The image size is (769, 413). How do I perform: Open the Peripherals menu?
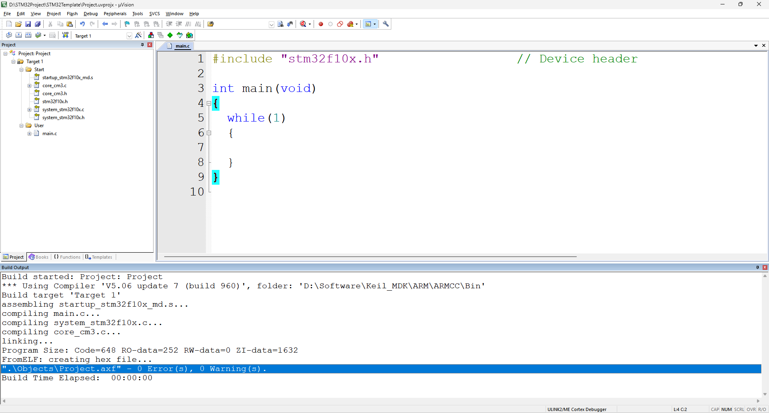pyautogui.click(x=115, y=14)
